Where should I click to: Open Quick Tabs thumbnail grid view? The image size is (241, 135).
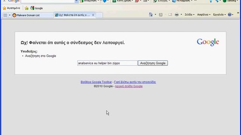5,15
